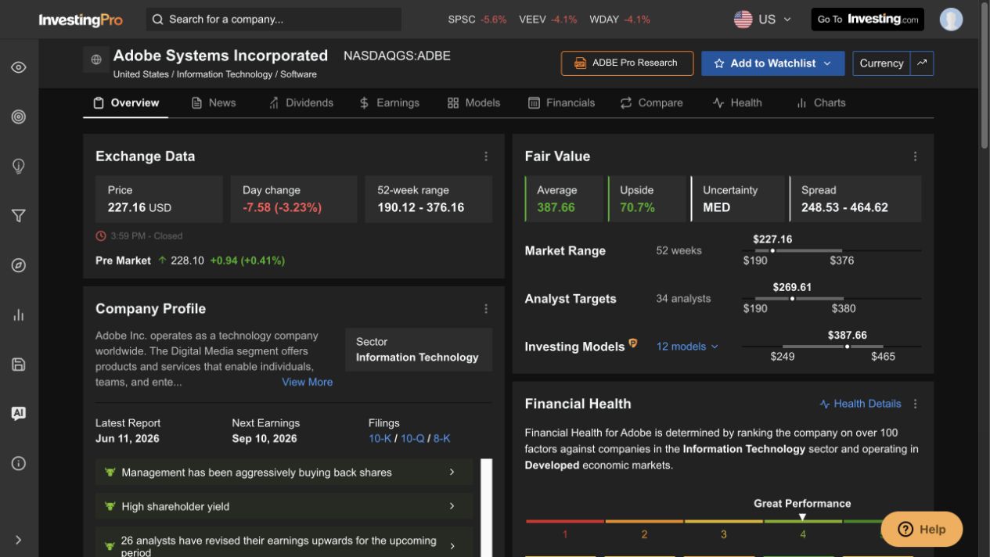This screenshot has width=990, height=557.
Task: Expand the sidebar with bottom arrow
Action: tap(19, 540)
